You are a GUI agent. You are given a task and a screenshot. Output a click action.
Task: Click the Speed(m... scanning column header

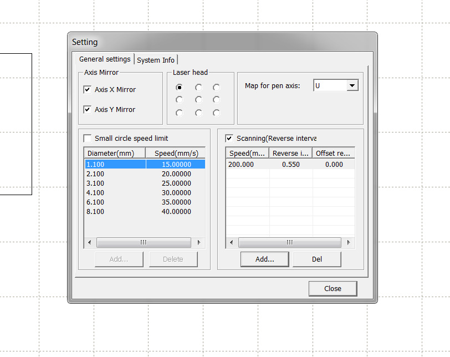247,153
